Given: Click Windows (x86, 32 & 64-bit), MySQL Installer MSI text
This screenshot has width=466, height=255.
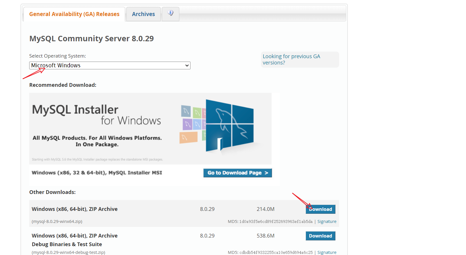Looking at the screenshot, I should 97,173.
